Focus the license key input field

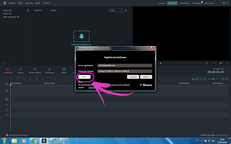(125, 71)
